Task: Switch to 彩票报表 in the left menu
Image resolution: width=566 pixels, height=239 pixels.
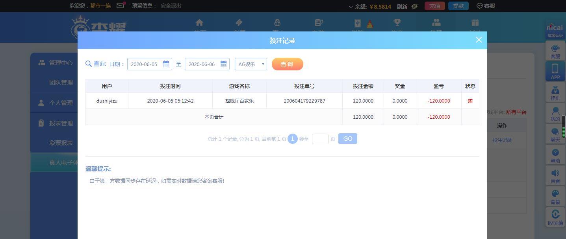Action: [62, 143]
